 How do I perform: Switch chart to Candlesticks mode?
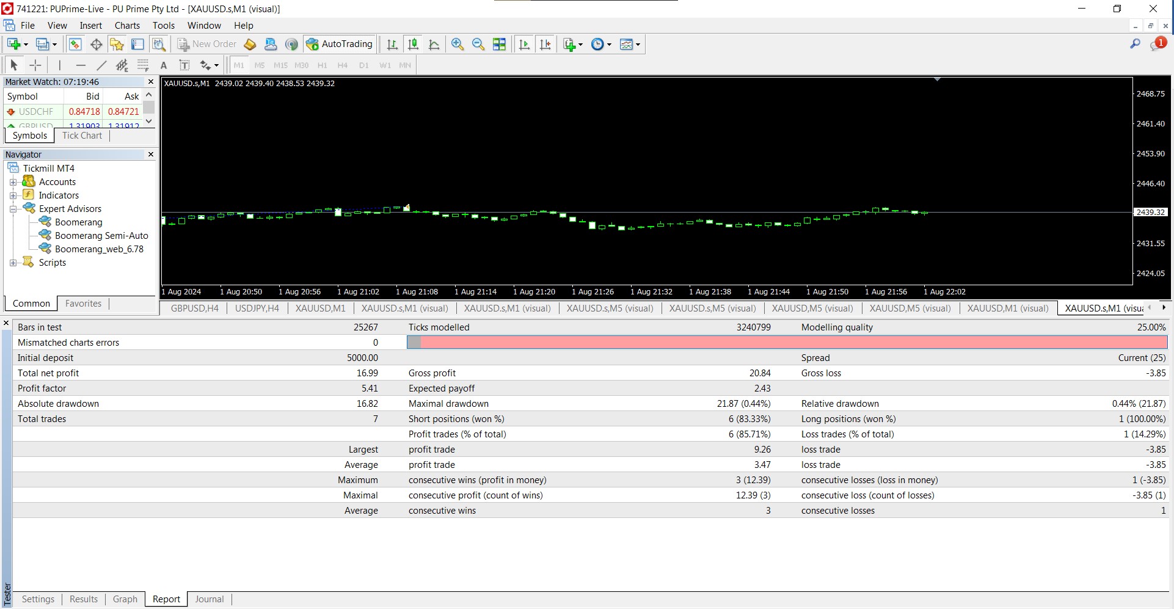(x=413, y=44)
